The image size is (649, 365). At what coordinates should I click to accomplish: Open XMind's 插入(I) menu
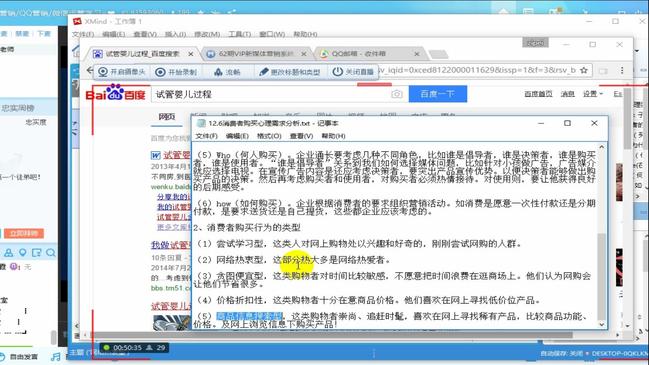tap(175, 34)
